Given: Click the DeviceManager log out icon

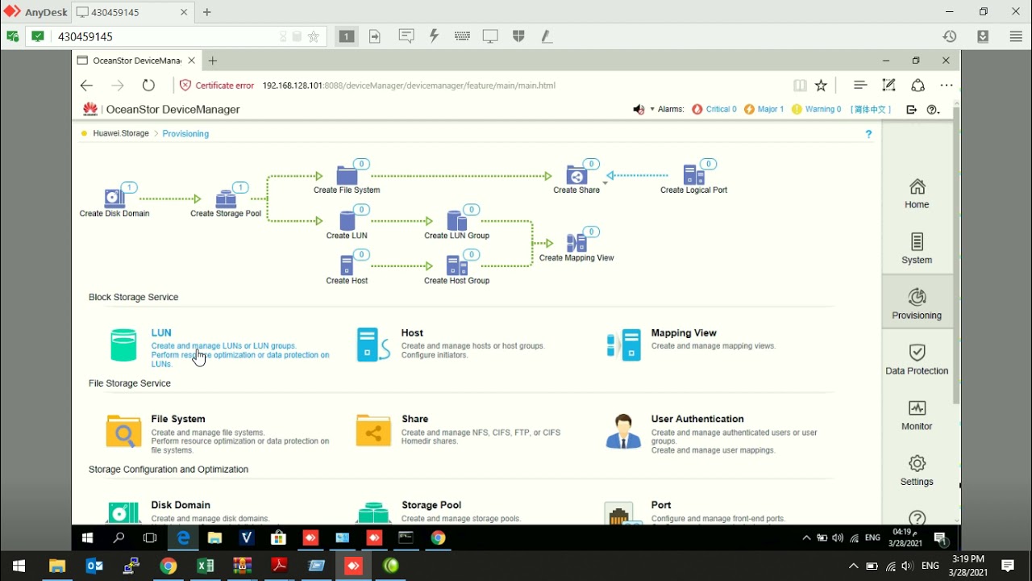Looking at the screenshot, I should [912, 109].
